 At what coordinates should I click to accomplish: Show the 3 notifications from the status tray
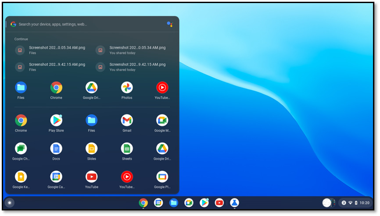(344, 203)
